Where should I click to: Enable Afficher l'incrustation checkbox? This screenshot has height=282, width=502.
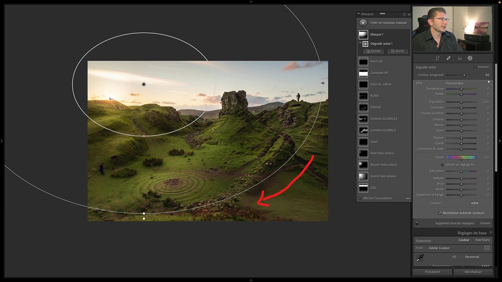(360, 198)
